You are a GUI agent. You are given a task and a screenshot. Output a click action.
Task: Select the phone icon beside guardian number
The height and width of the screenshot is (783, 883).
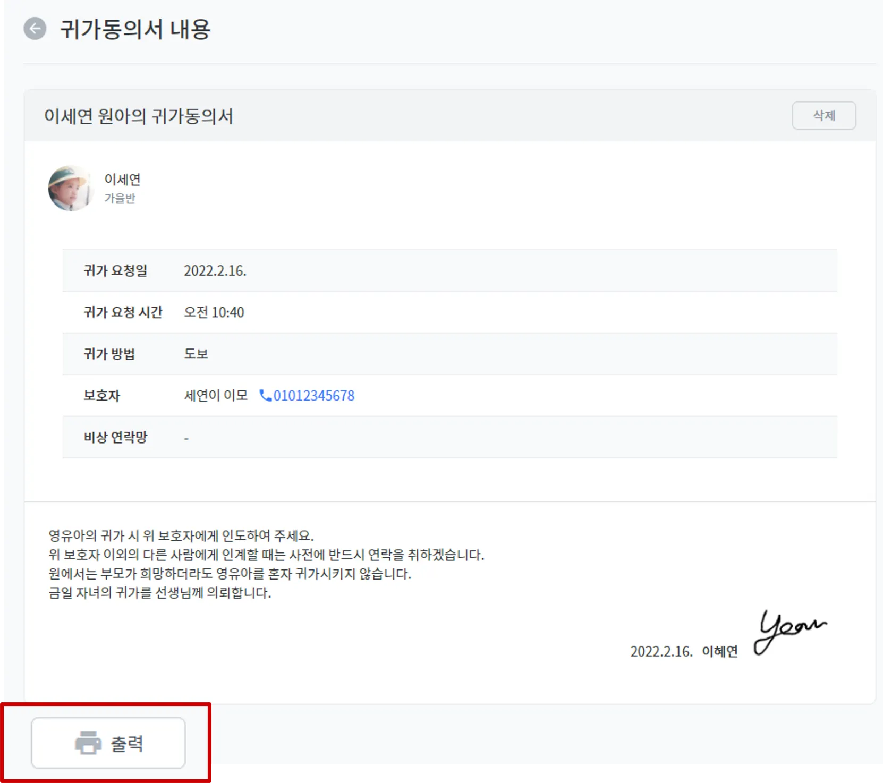pyautogui.click(x=265, y=396)
